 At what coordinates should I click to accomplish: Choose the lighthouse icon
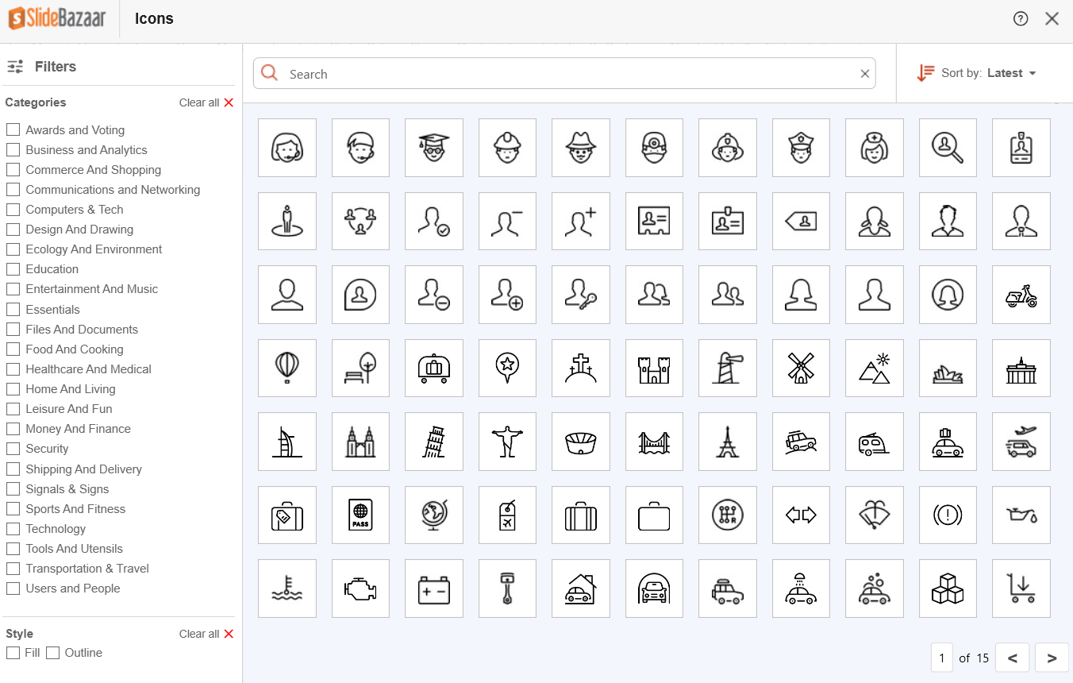(728, 368)
